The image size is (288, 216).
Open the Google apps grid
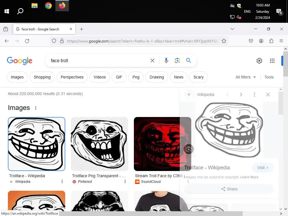tap(272, 61)
